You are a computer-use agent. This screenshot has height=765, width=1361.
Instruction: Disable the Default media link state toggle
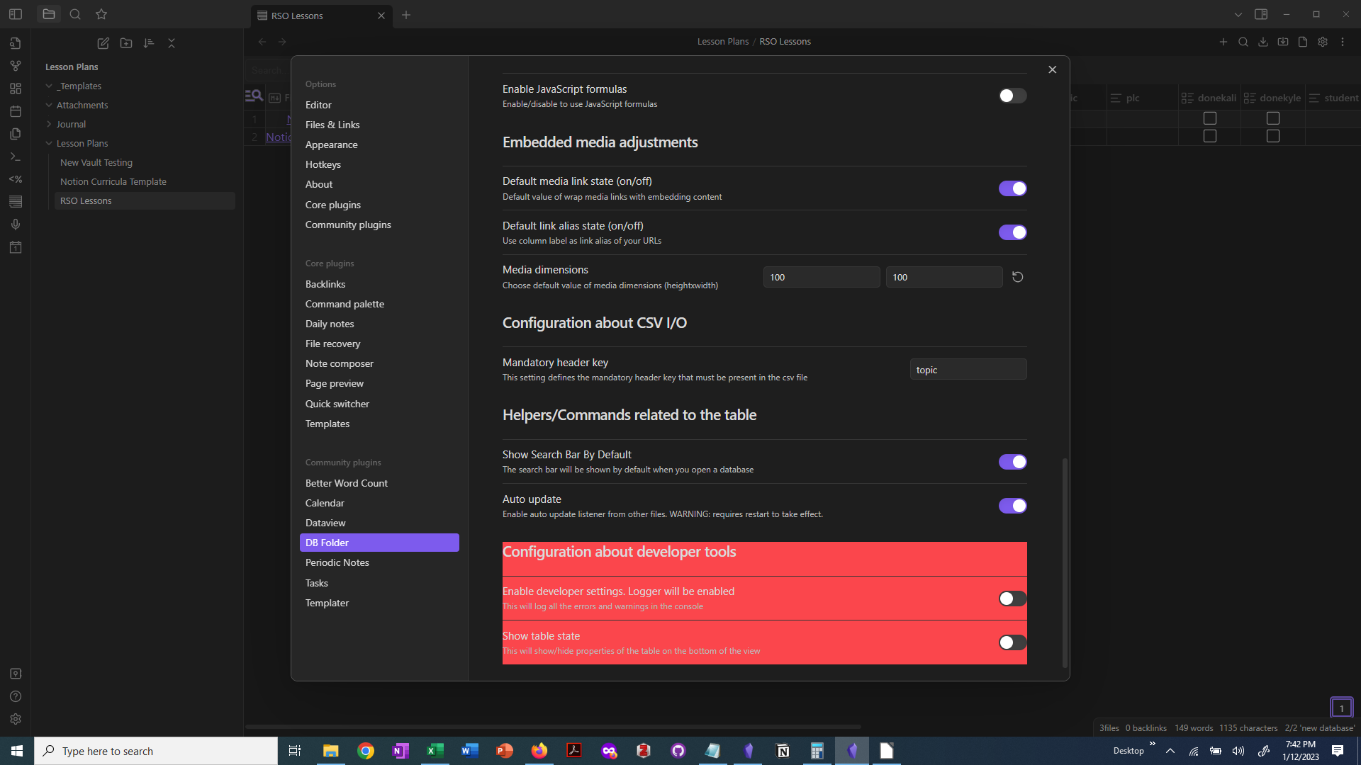[1012, 188]
